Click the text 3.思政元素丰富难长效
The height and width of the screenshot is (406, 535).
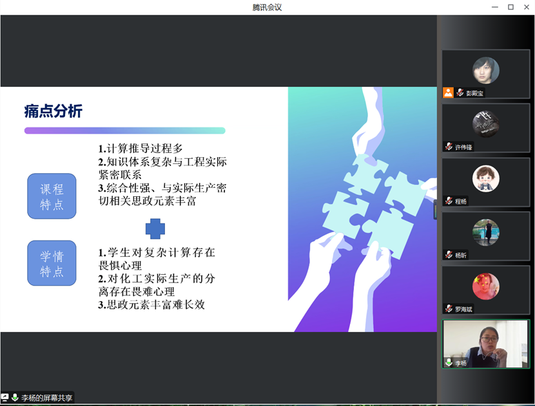click(x=151, y=304)
